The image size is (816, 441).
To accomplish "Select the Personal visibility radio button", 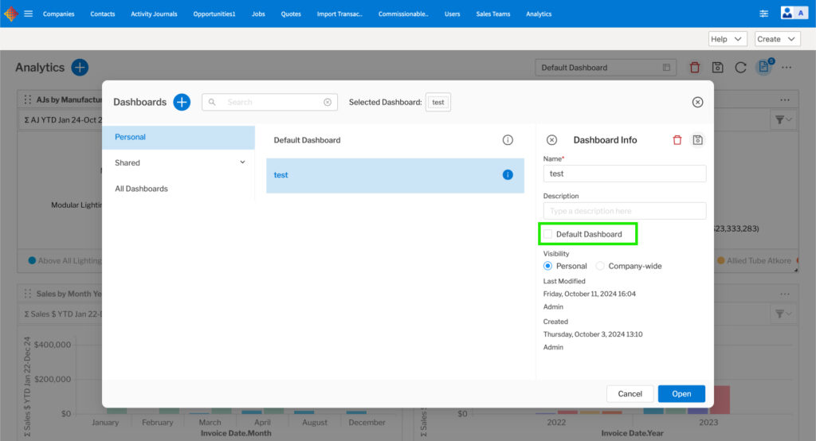I will [547, 266].
